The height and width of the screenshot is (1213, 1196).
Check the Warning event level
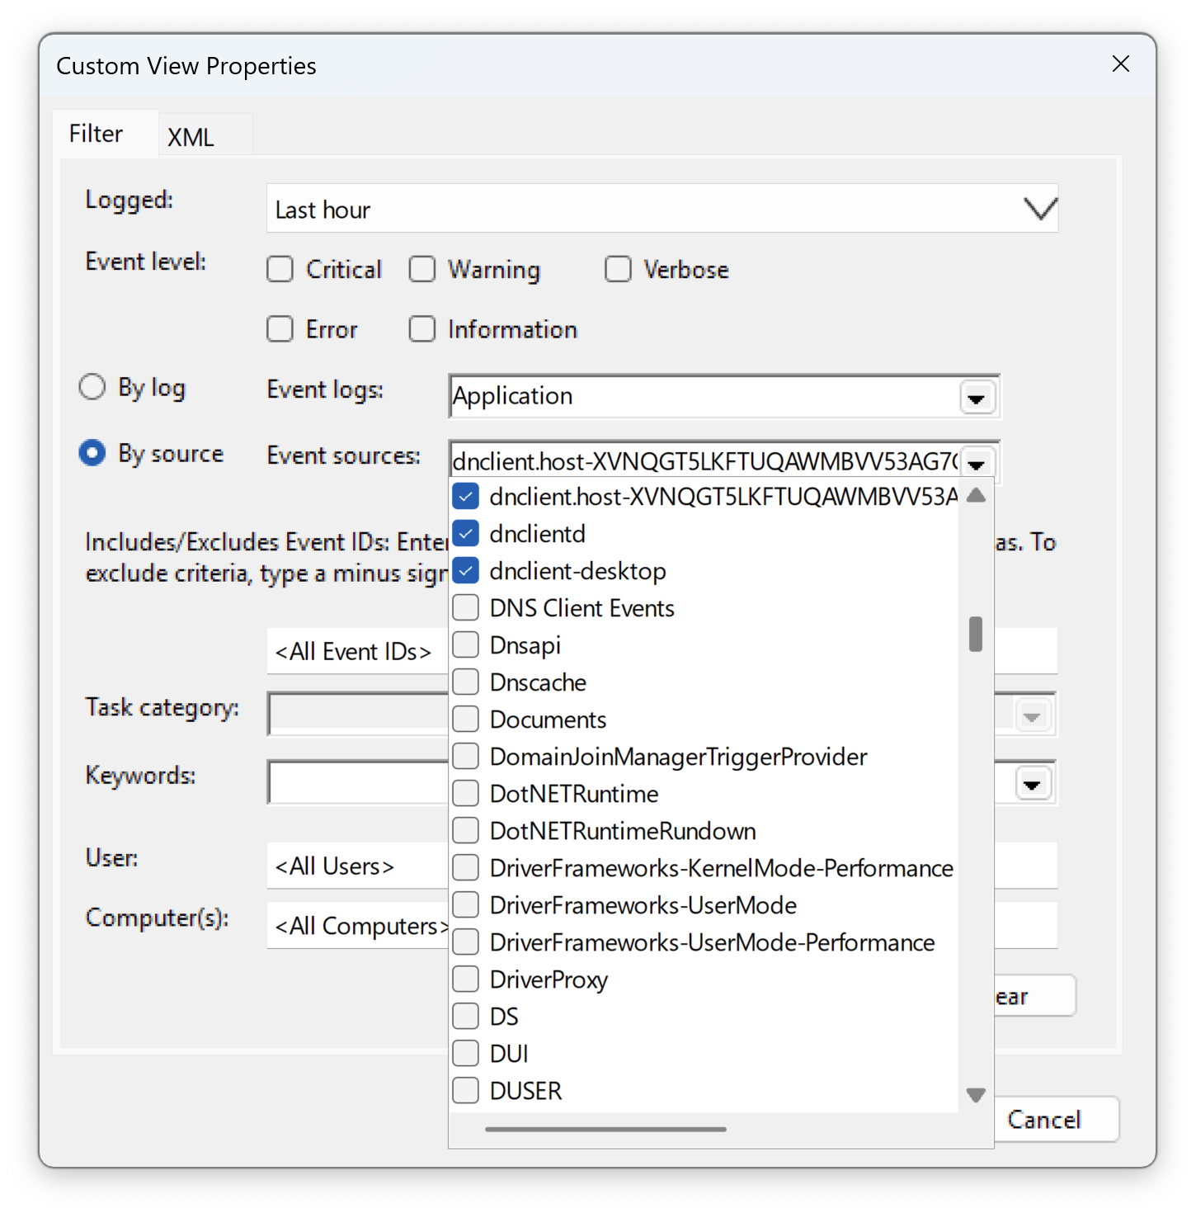point(421,269)
